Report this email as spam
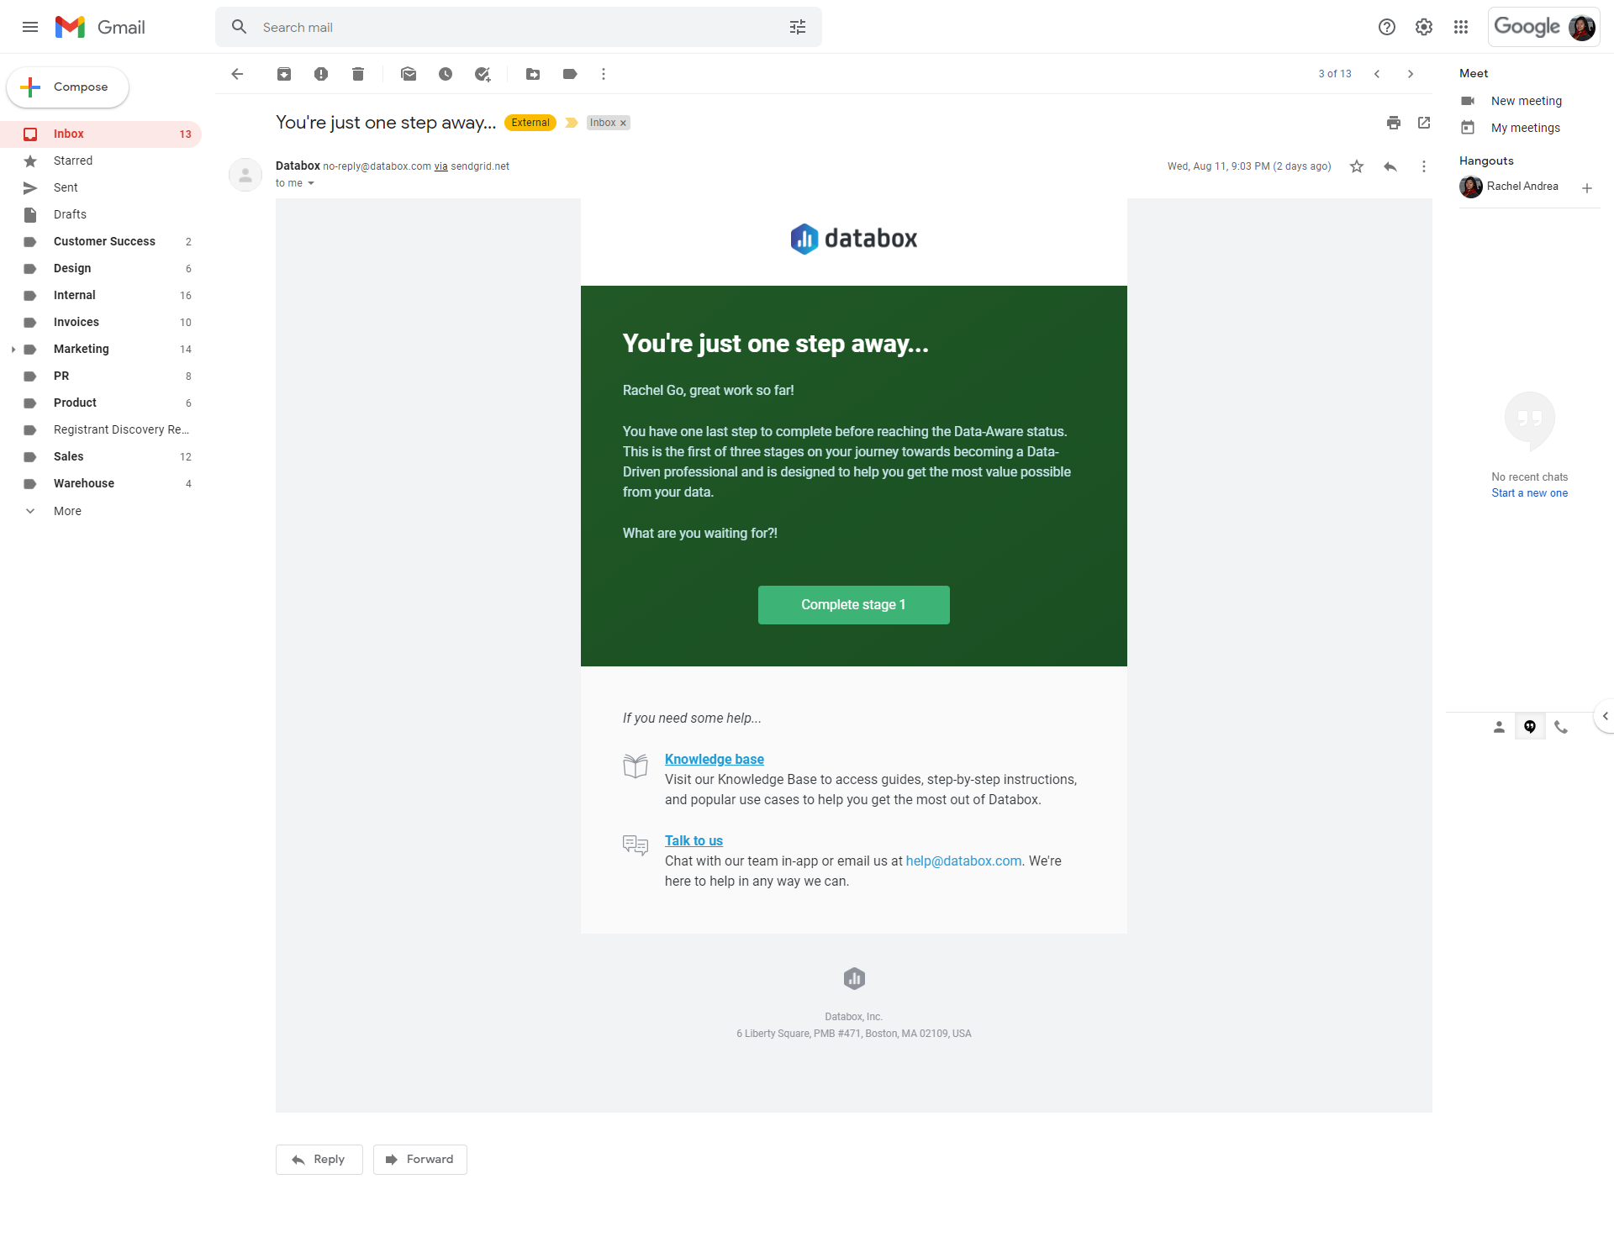The width and height of the screenshot is (1614, 1237). (321, 74)
